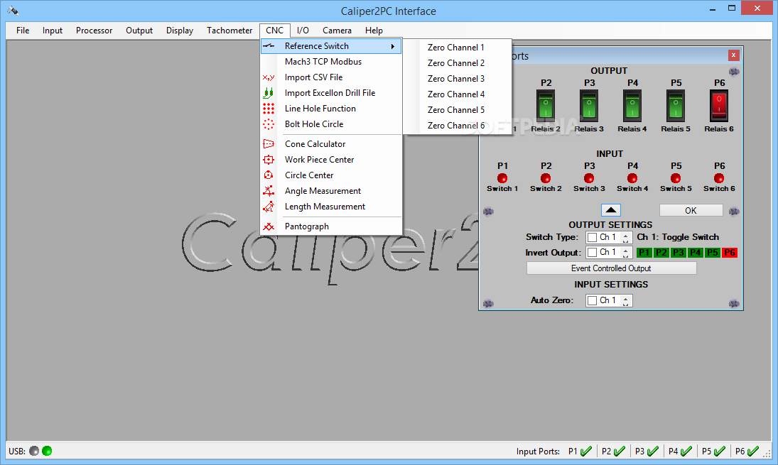This screenshot has width=778, height=465.
Task: Select Zero Channel 5 from submenu
Action: click(x=456, y=109)
